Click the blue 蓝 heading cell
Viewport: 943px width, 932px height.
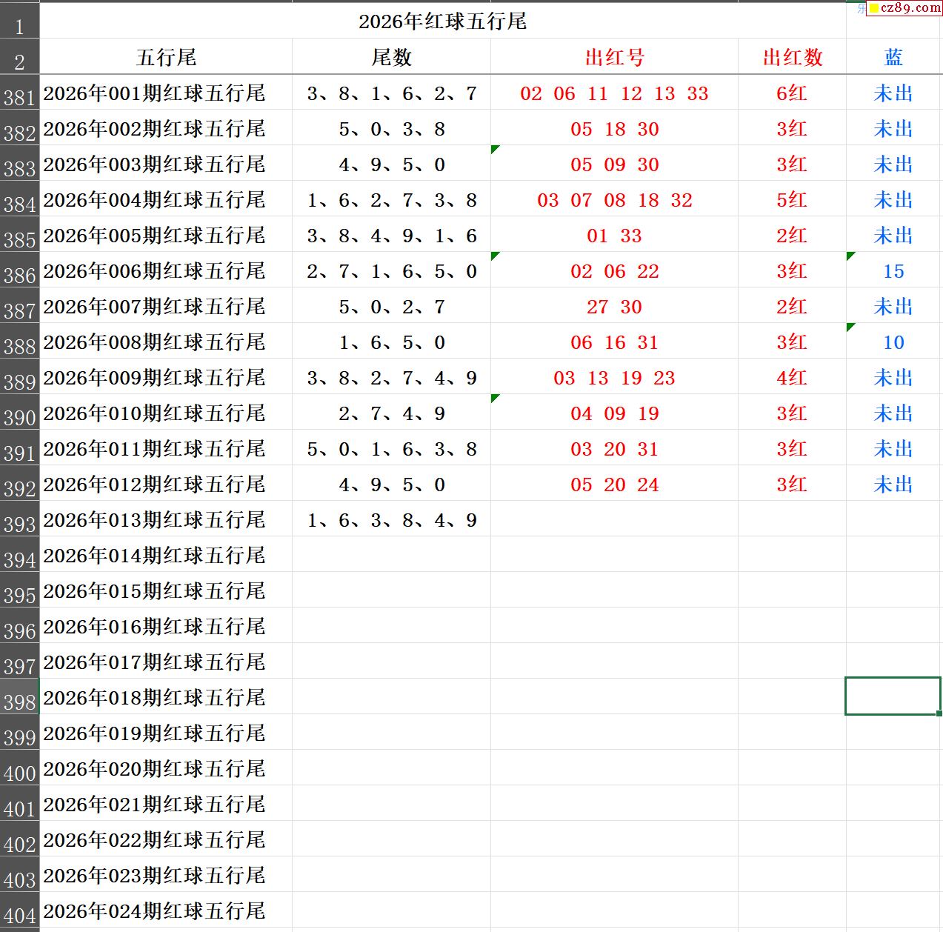[x=893, y=57]
